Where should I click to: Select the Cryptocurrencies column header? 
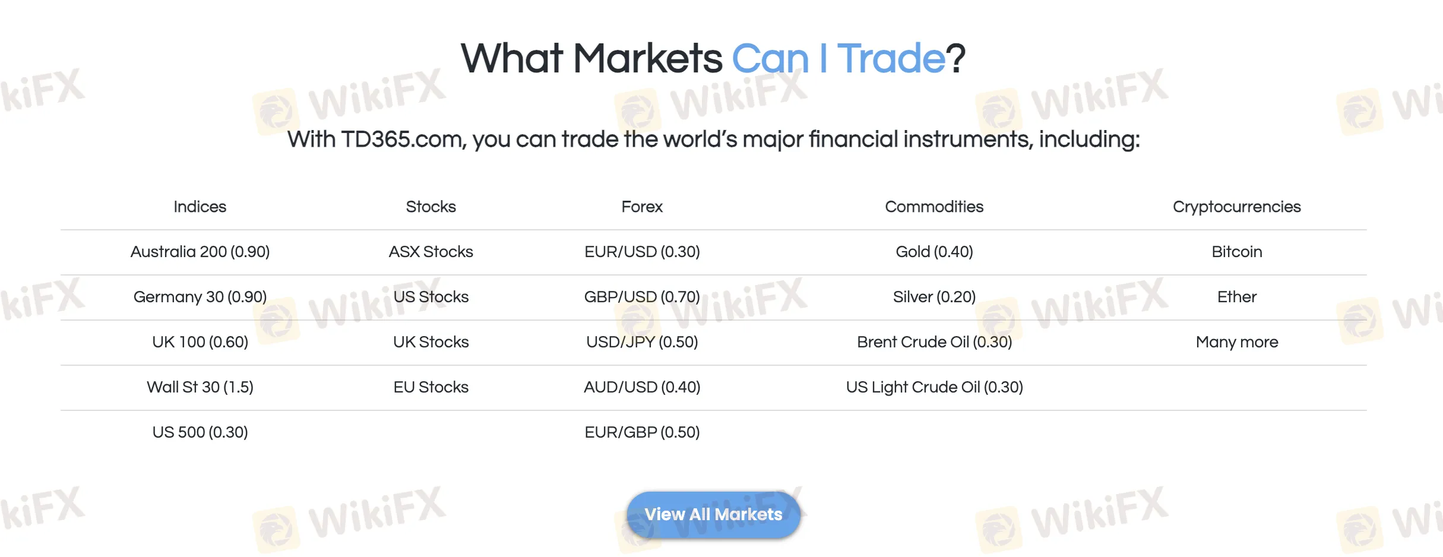(1236, 207)
